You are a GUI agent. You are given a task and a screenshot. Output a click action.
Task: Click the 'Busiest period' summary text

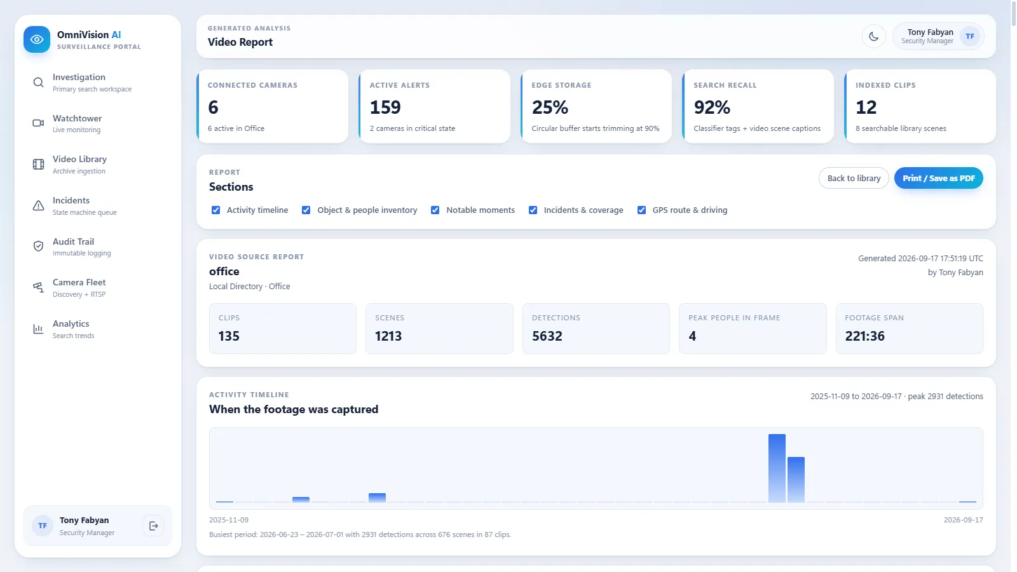tap(360, 535)
